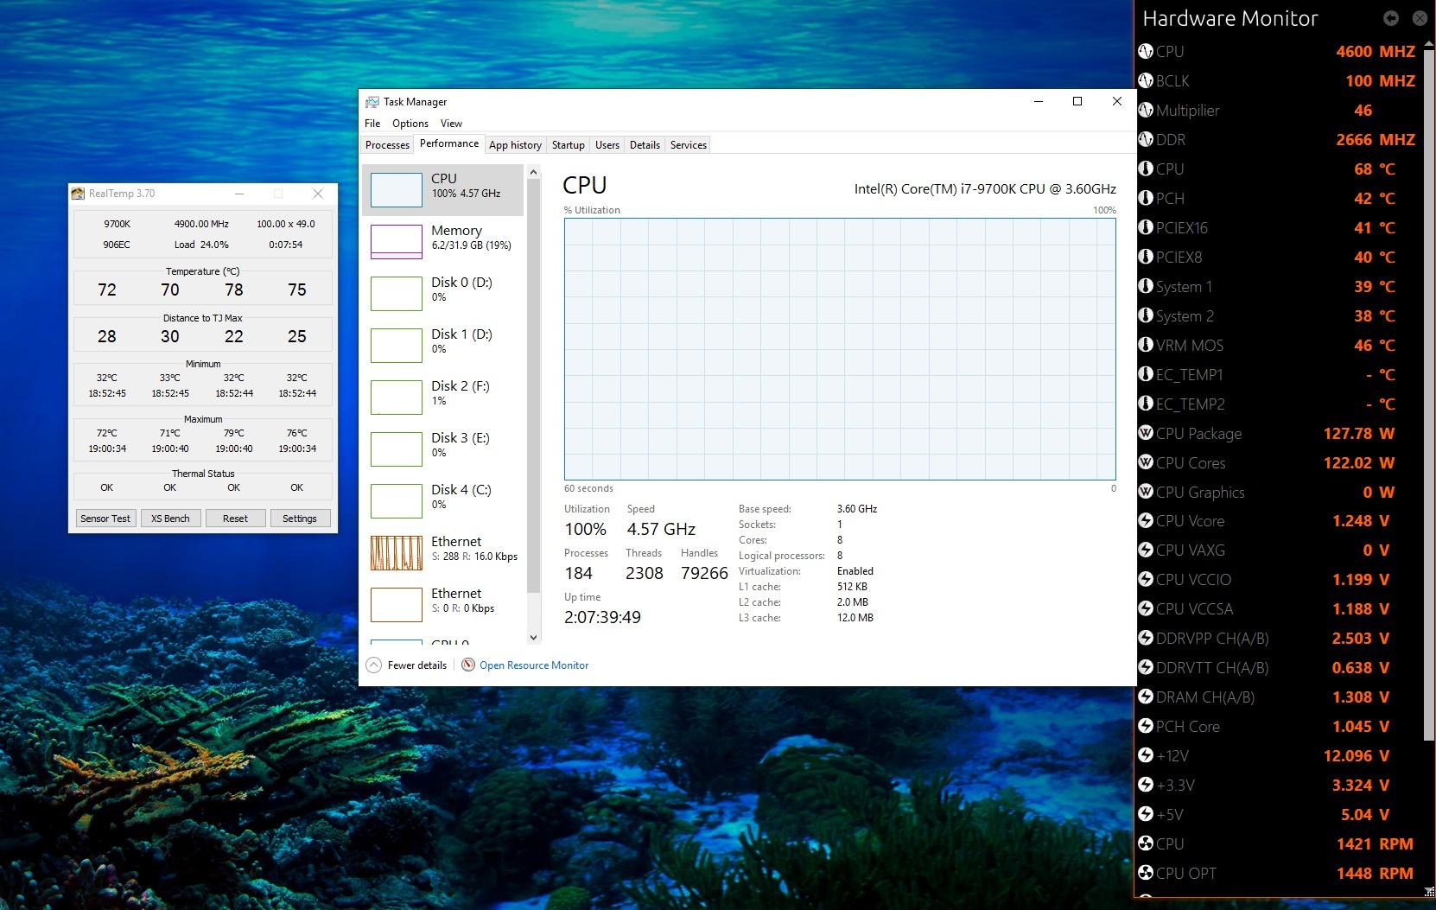Image resolution: width=1436 pixels, height=910 pixels.
Task: Click the VRM MOS temperature icon
Action: [1146, 346]
